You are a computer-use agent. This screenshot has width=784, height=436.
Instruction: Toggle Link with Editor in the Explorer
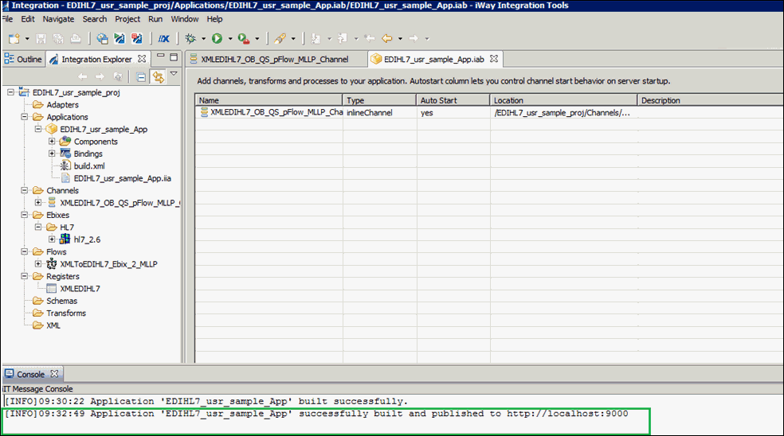[x=159, y=76]
